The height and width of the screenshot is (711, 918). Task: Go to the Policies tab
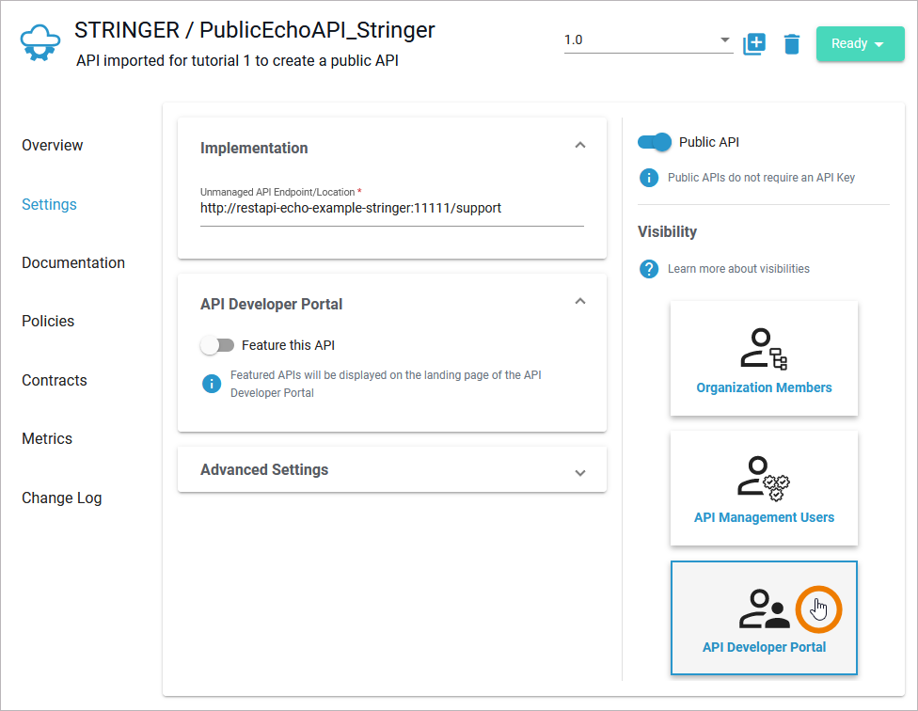pyautogui.click(x=48, y=322)
